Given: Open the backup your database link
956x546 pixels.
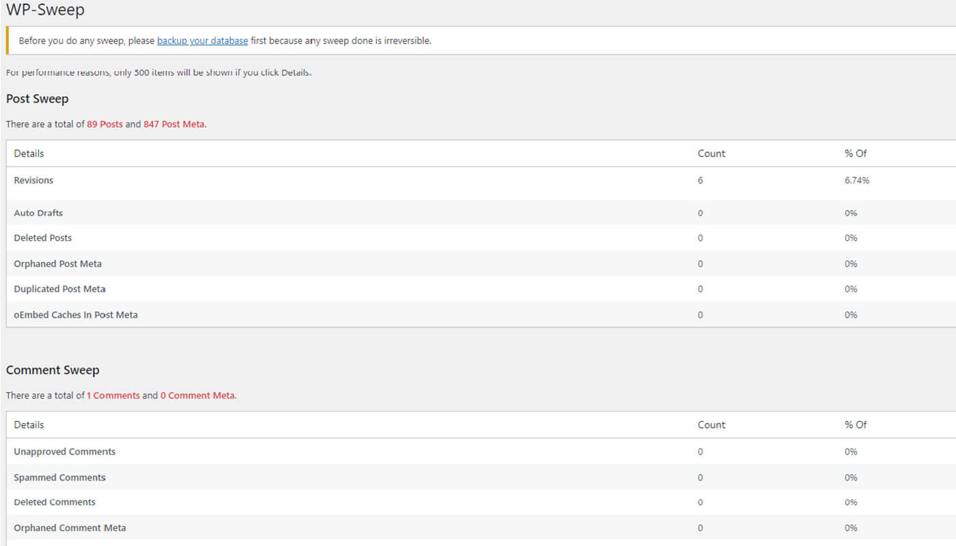Looking at the screenshot, I should pos(202,40).
